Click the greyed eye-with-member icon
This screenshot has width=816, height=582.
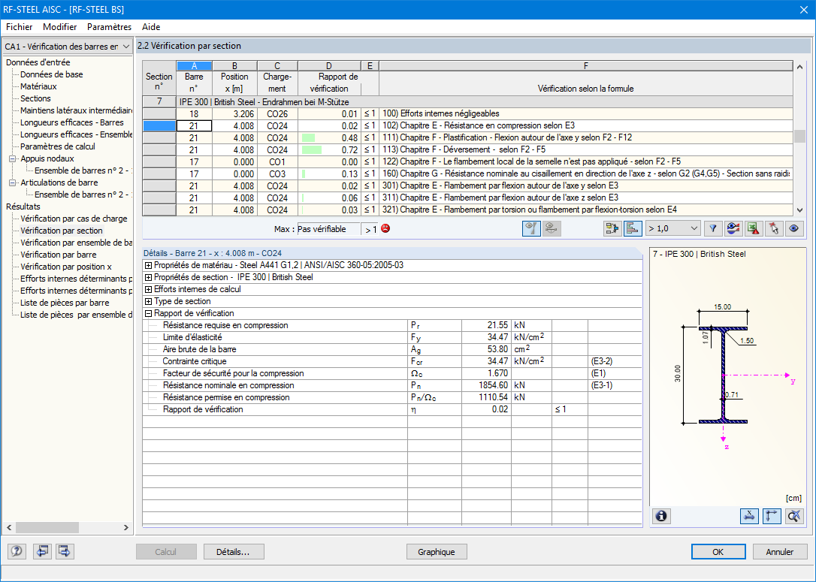(x=552, y=228)
